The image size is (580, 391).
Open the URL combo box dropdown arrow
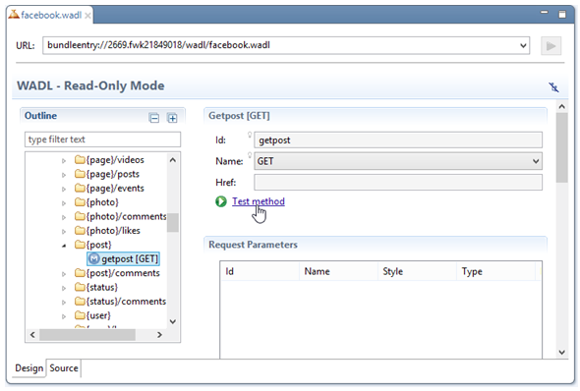(x=523, y=45)
